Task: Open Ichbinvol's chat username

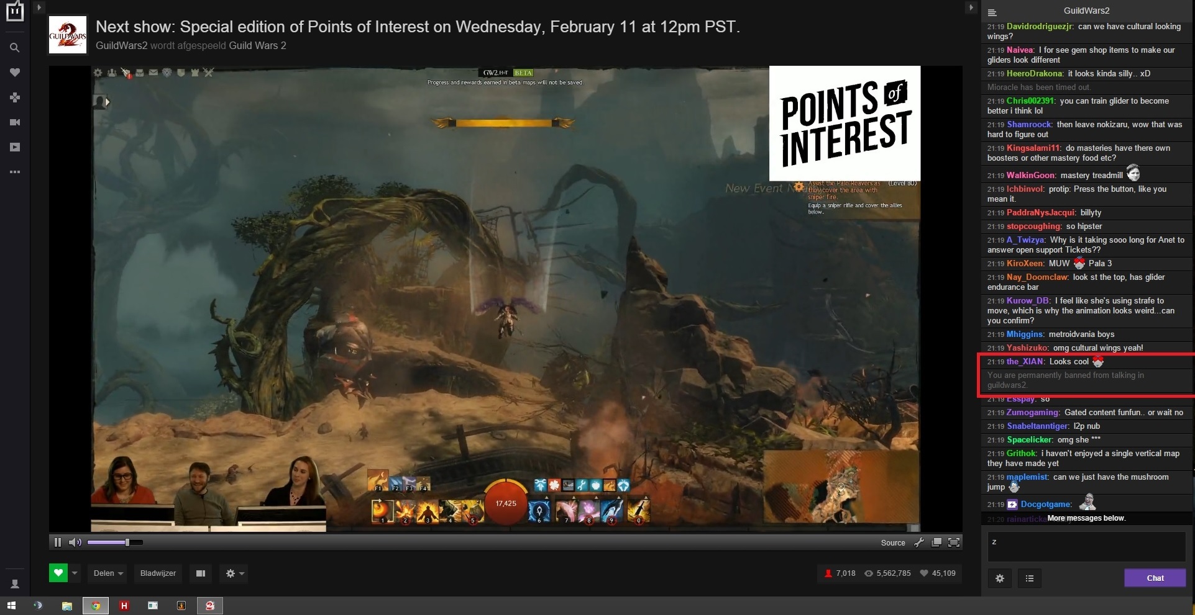Action: pos(1025,189)
